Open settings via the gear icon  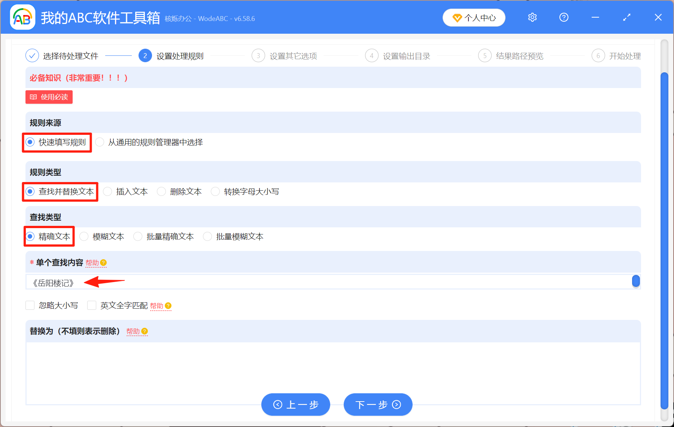coord(532,17)
